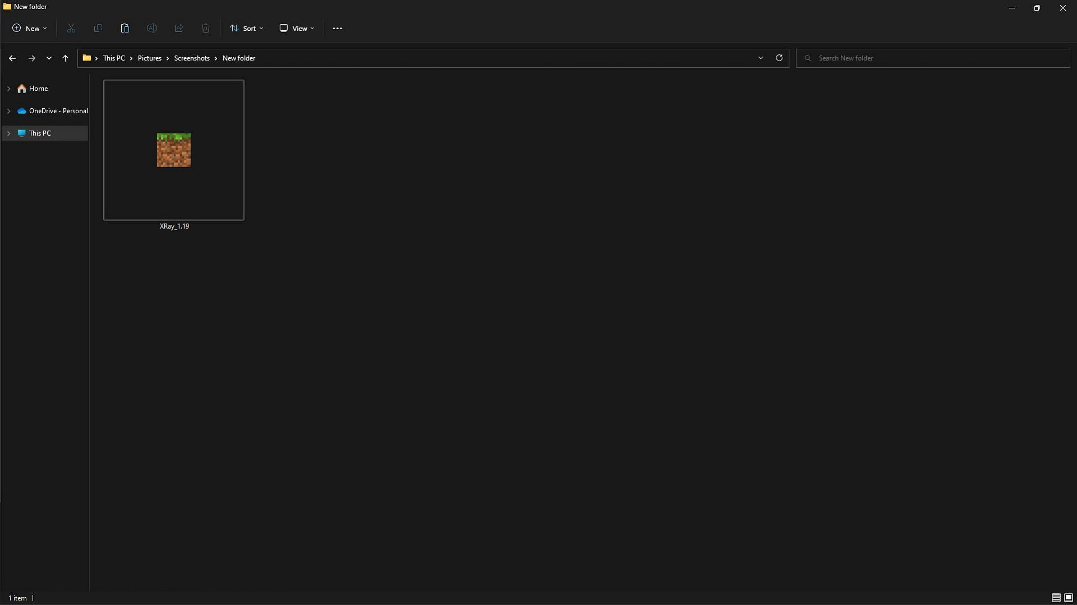Image resolution: width=1077 pixels, height=605 pixels.
Task: Select the XRay_1.19 thumbnail
Action: point(174,150)
